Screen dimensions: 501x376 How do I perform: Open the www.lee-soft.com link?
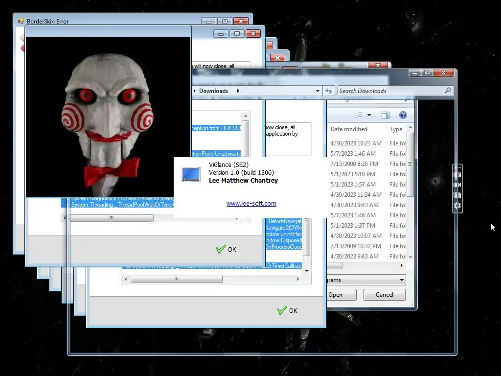[251, 203]
